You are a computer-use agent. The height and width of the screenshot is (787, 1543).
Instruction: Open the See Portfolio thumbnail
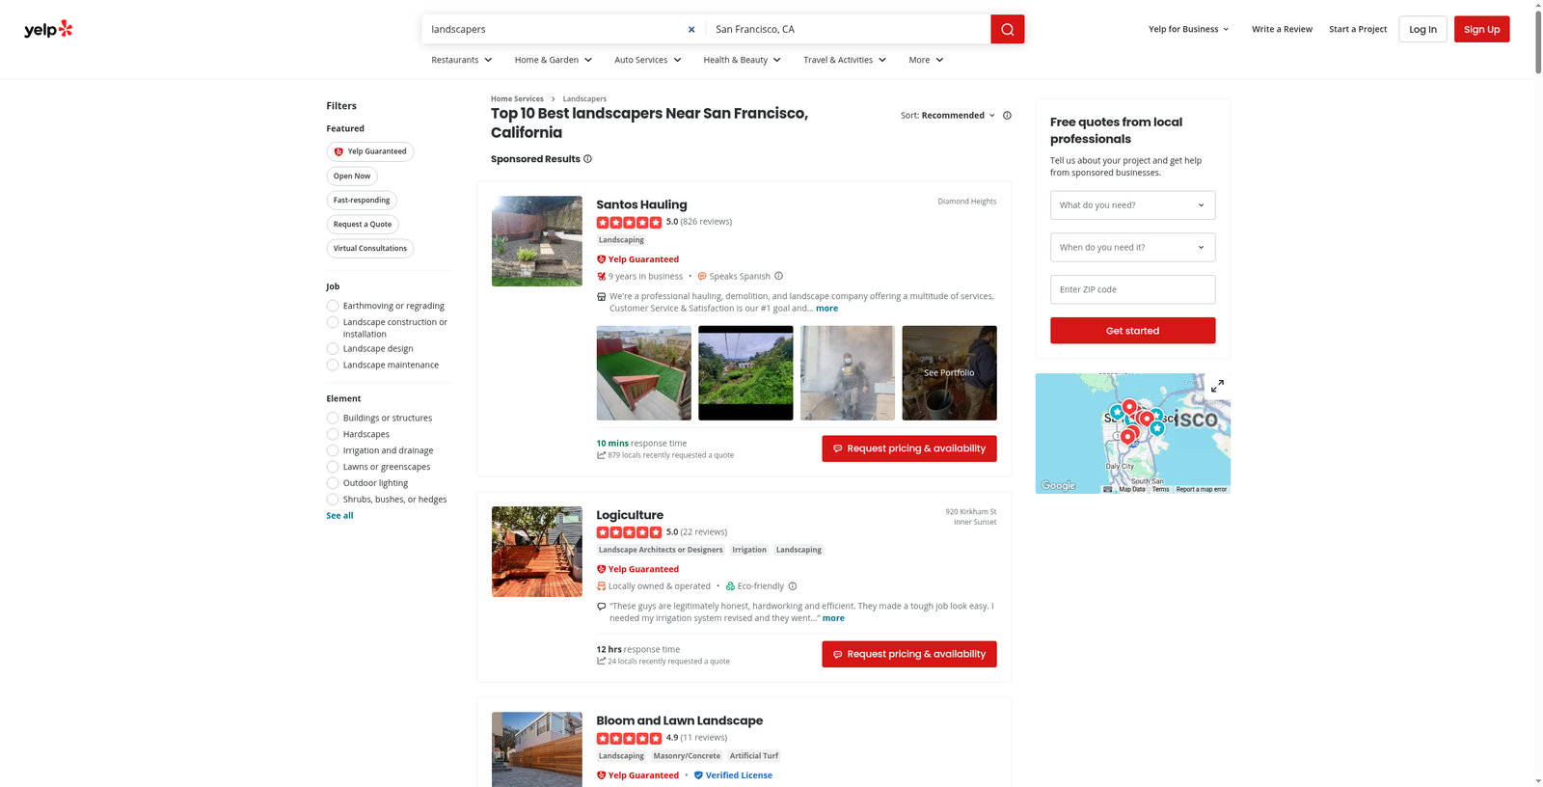(x=949, y=372)
